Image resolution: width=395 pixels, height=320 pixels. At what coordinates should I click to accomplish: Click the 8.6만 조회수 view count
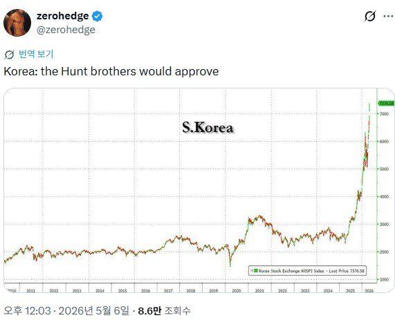(x=164, y=311)
